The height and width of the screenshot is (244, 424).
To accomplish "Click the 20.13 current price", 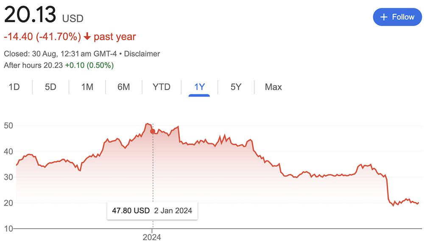I will pyautogui.click(x=30, y=15).
